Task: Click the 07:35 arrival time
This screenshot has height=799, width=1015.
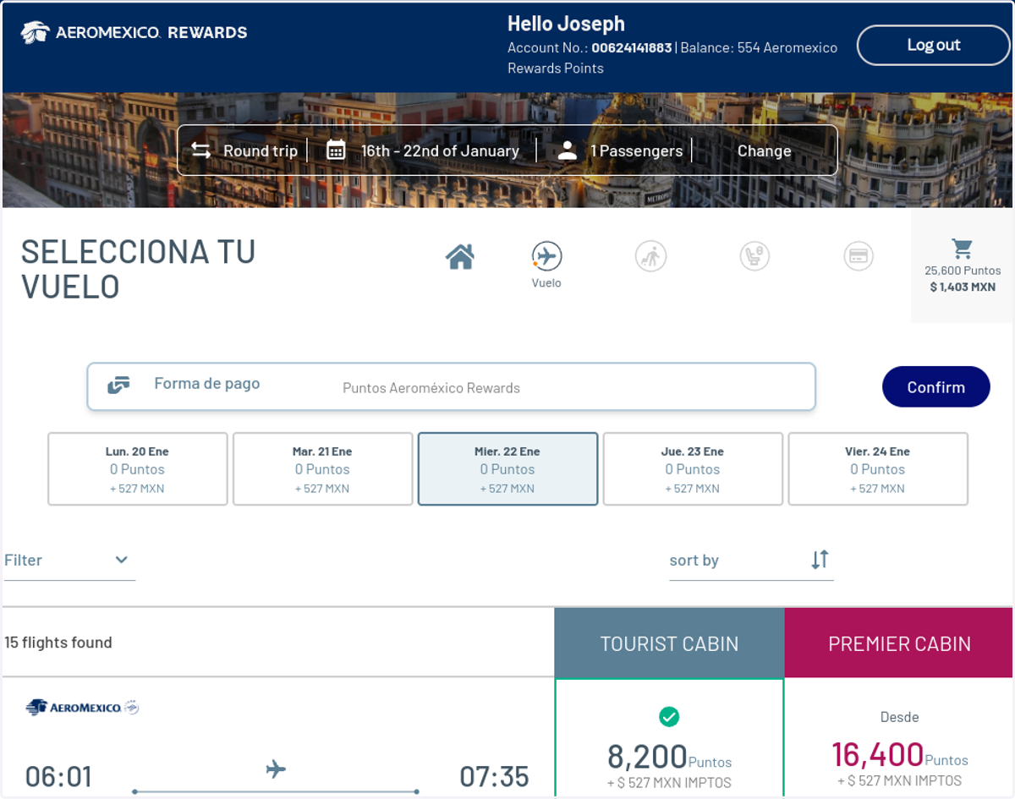Action: (494, 776)
